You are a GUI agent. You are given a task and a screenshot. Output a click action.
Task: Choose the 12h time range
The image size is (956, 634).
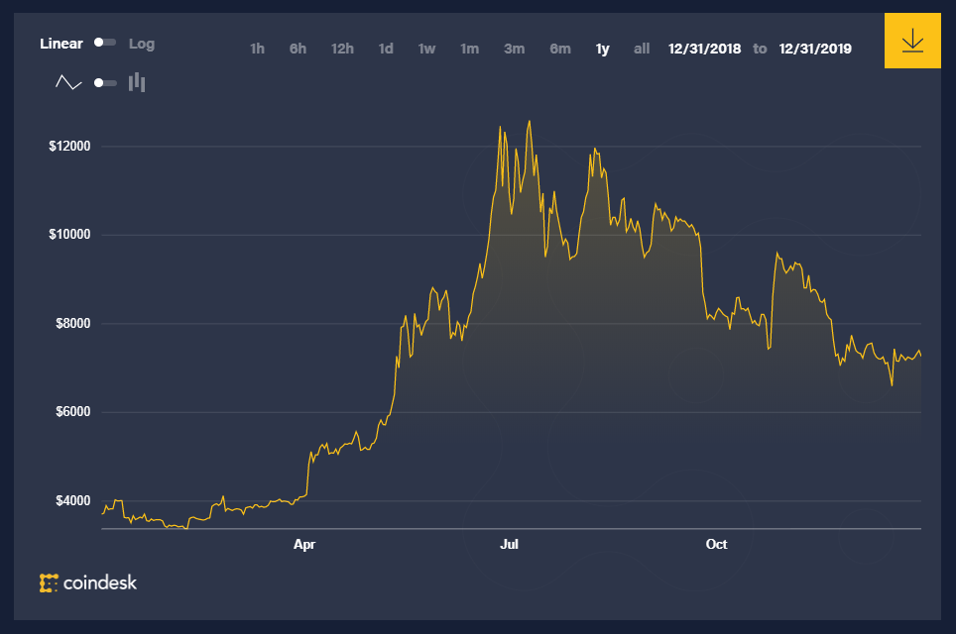point(342,49)
